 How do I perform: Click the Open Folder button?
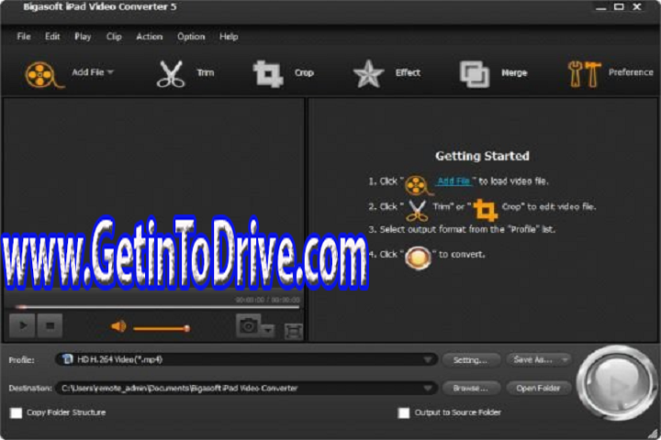tap(538, 389)
